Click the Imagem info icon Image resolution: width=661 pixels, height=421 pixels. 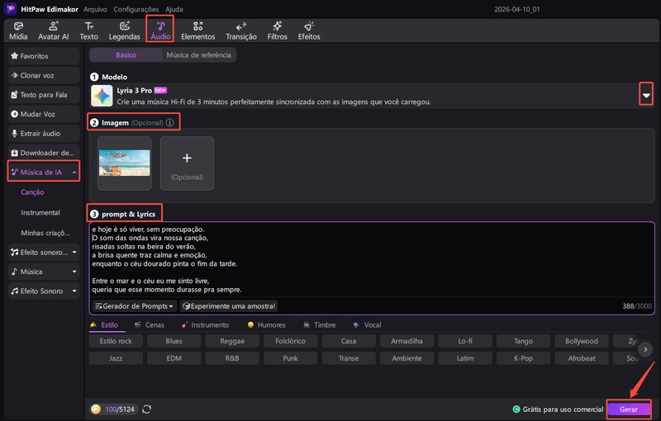pyautogui.click(x=170, y=122)
